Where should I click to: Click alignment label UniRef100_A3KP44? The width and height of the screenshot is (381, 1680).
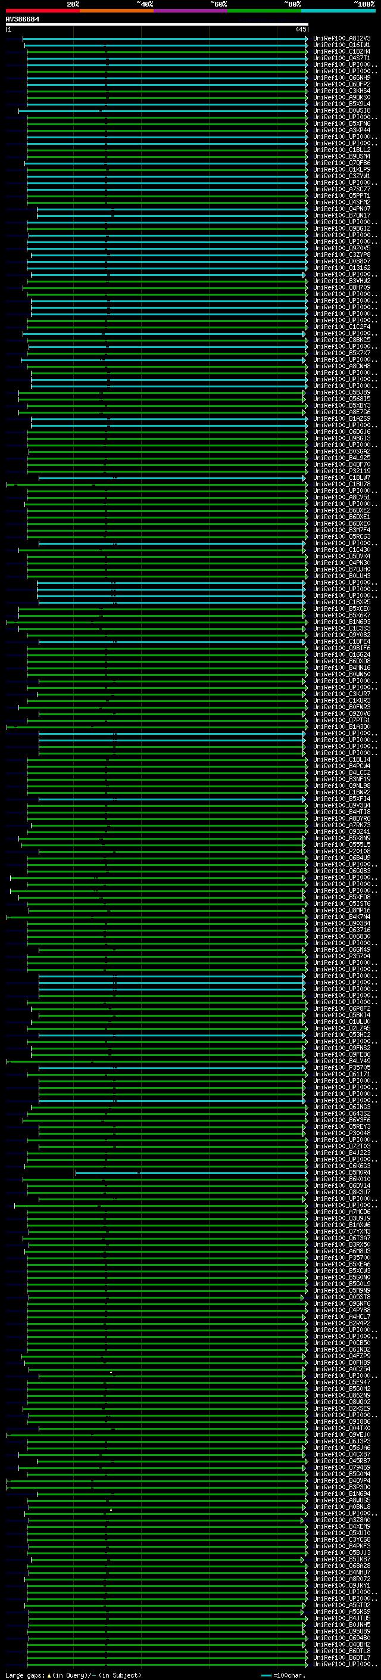(x=342, y=130)
